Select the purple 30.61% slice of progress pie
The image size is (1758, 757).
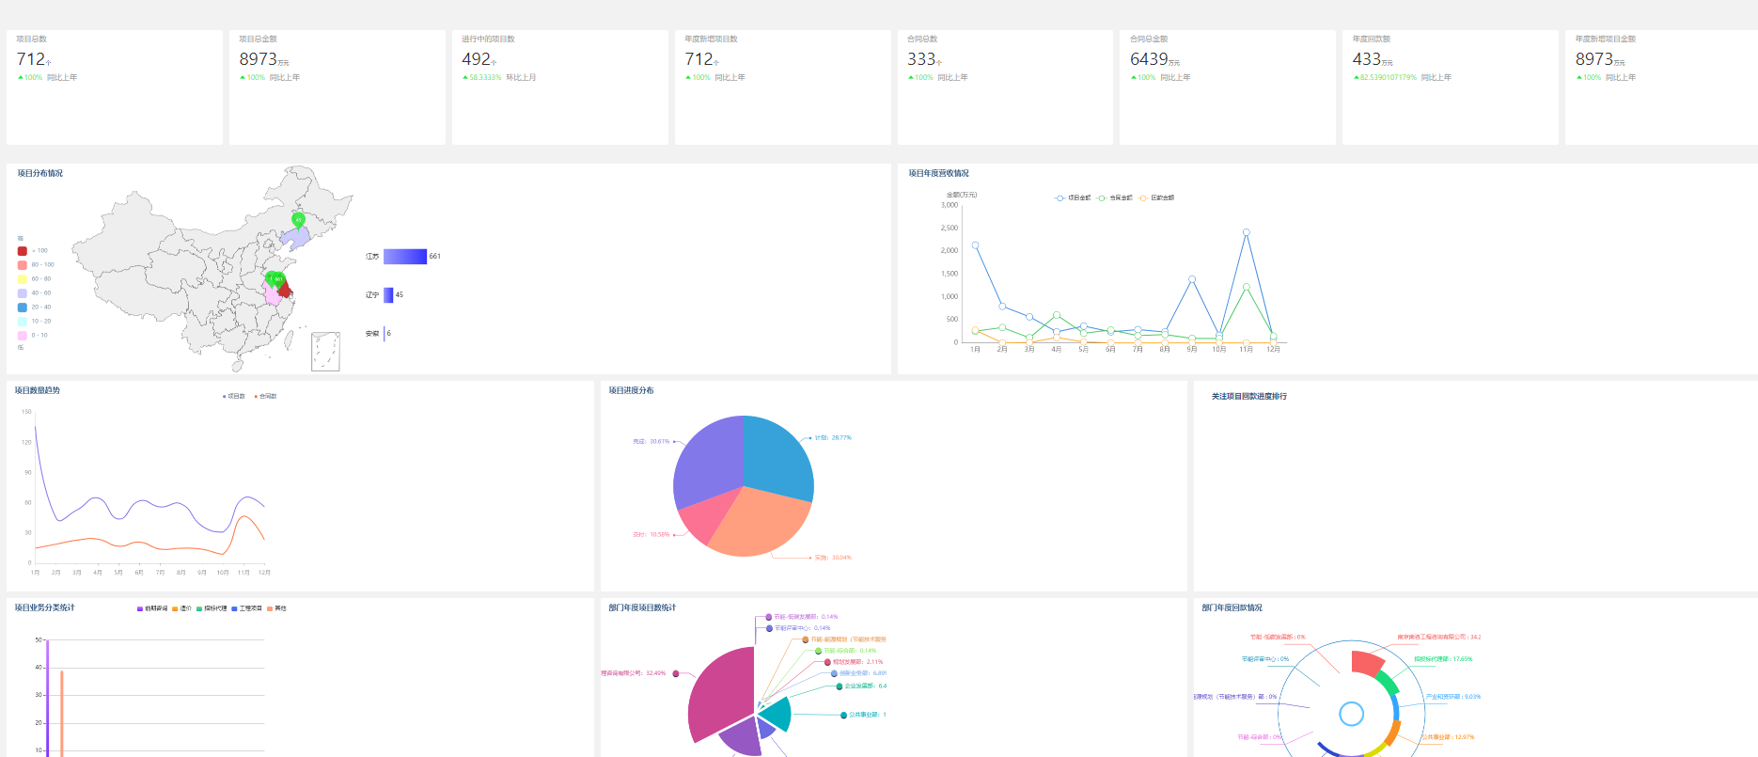(x=709, y=463)
